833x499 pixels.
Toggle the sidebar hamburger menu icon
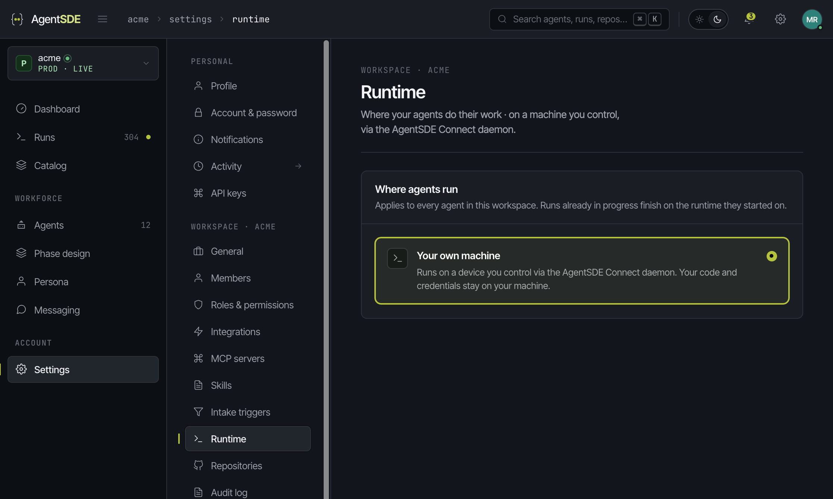tap(103, 19)
